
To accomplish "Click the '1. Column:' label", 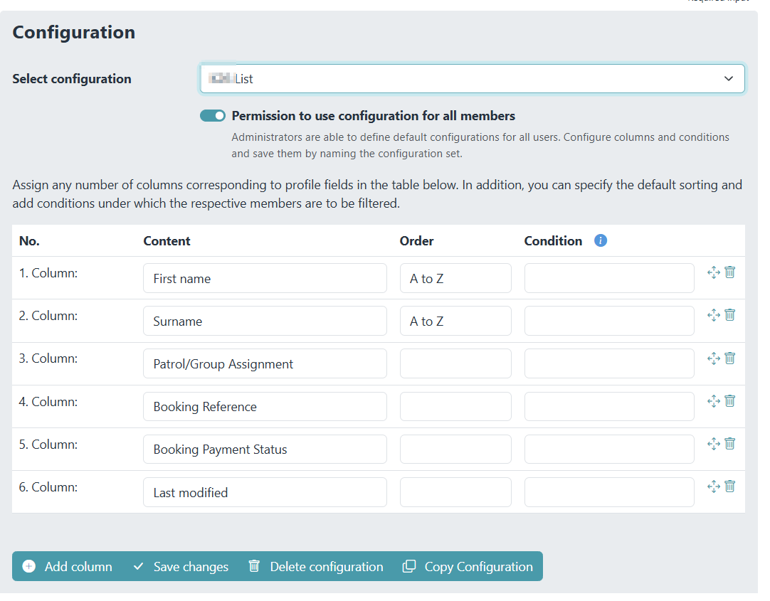I will [x=48, y=273].
